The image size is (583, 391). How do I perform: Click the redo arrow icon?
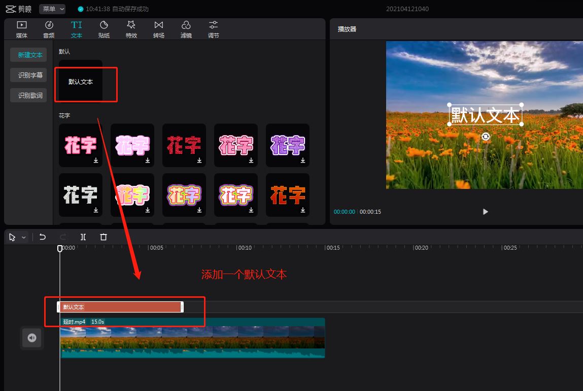tap(63, 237)
